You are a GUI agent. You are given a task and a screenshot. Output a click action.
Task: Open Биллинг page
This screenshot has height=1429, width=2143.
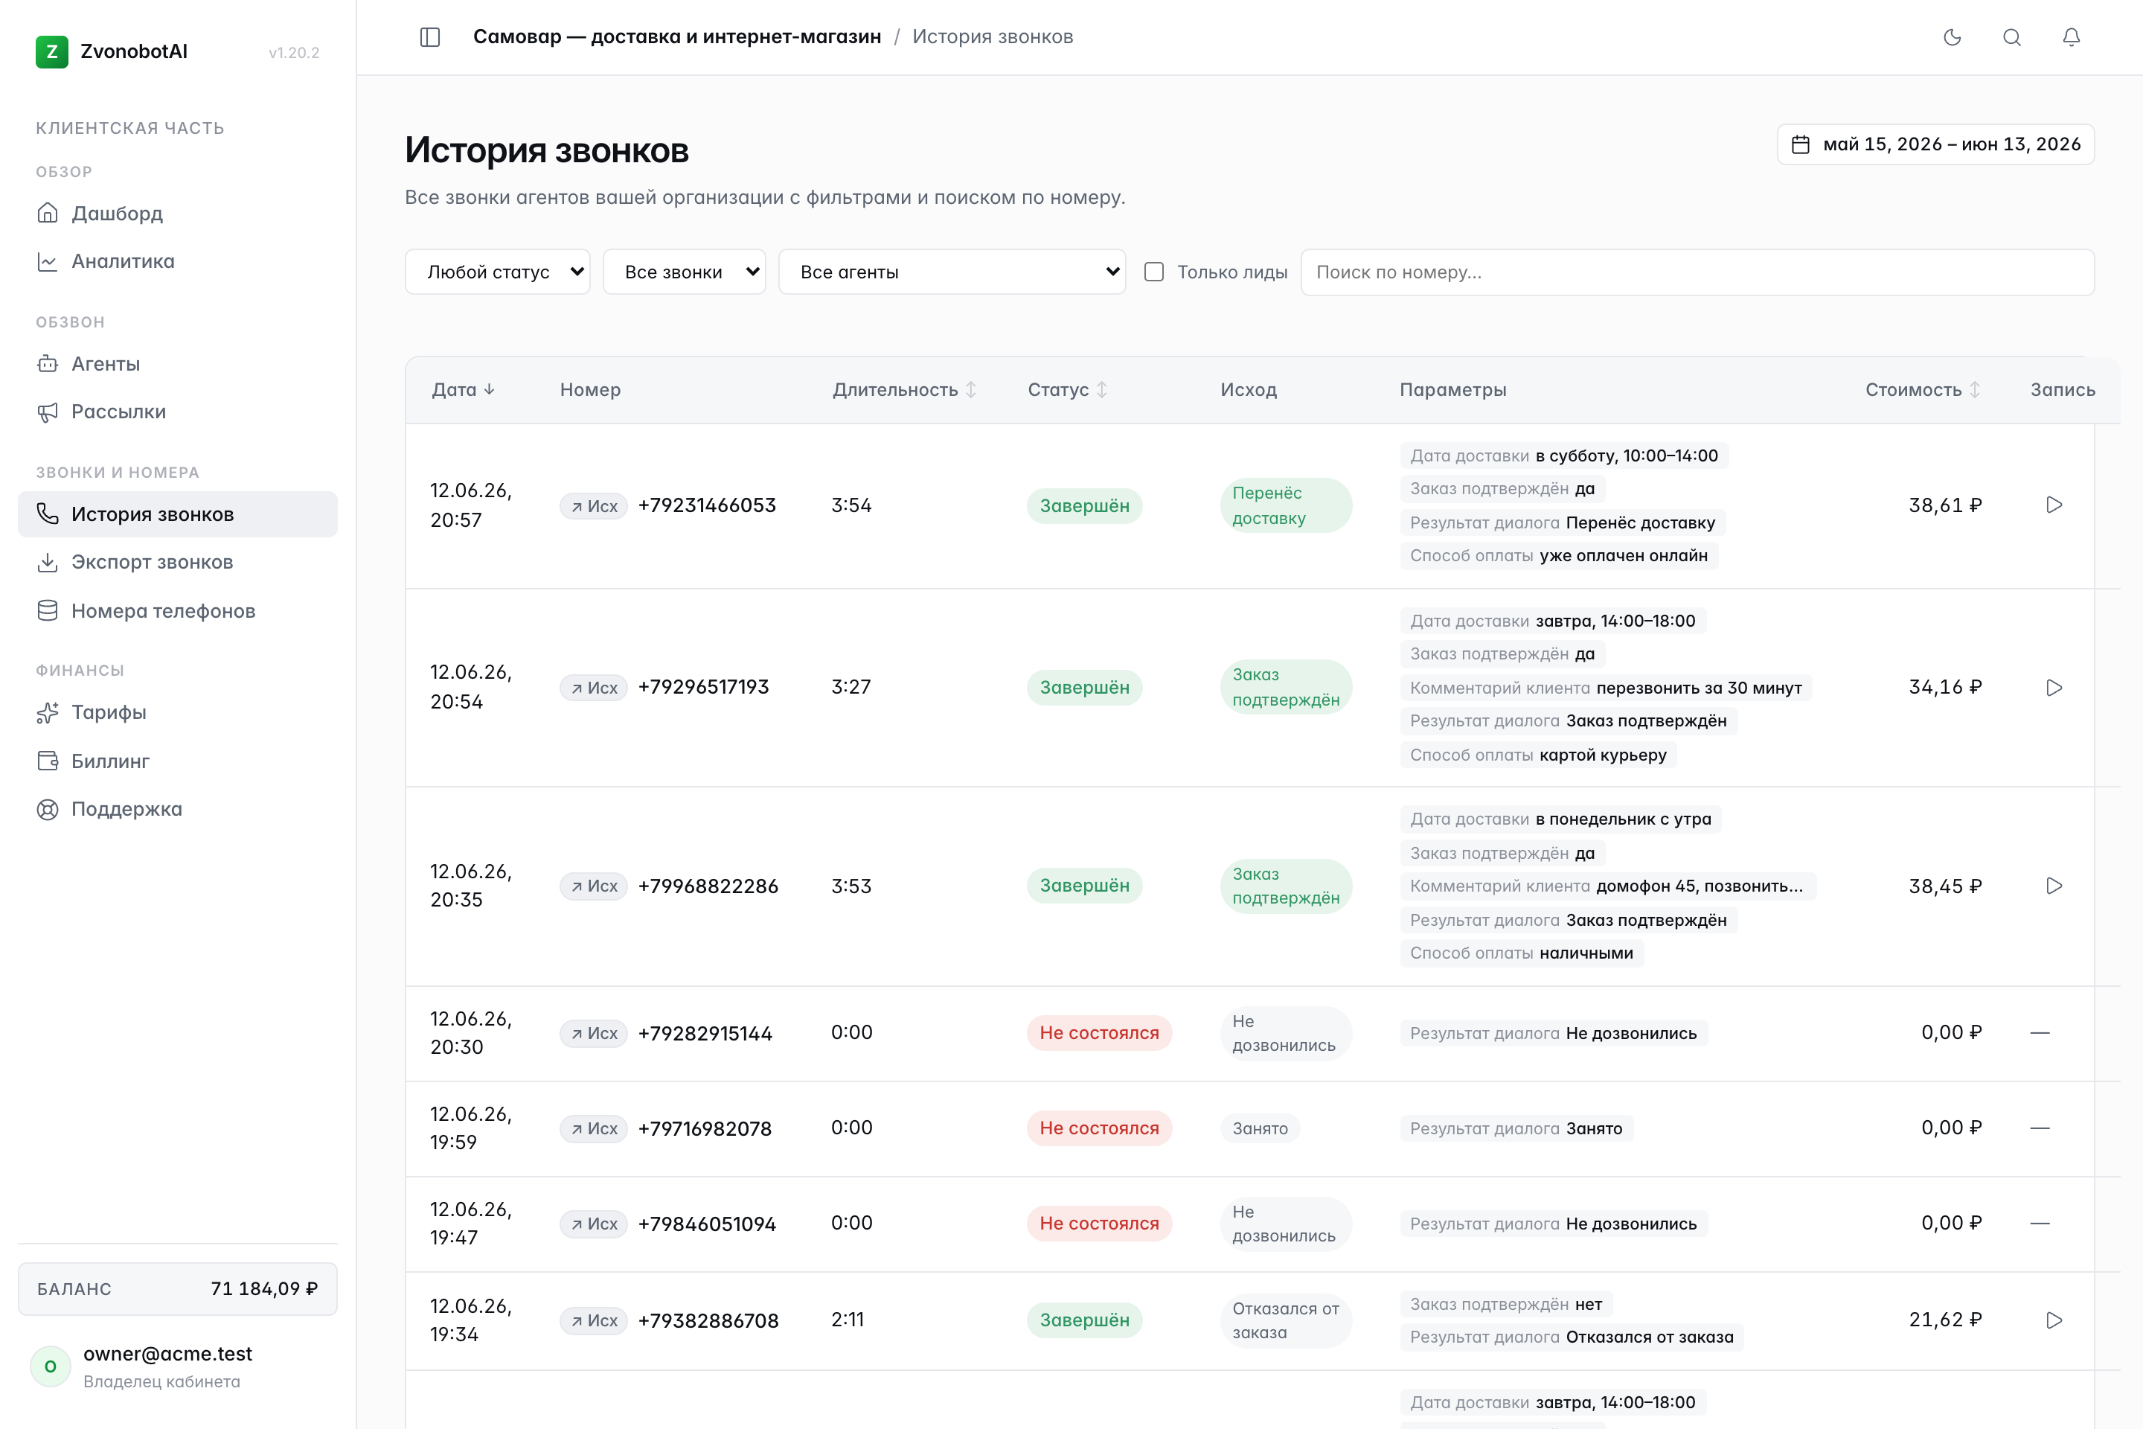click(x=178, y=761)
